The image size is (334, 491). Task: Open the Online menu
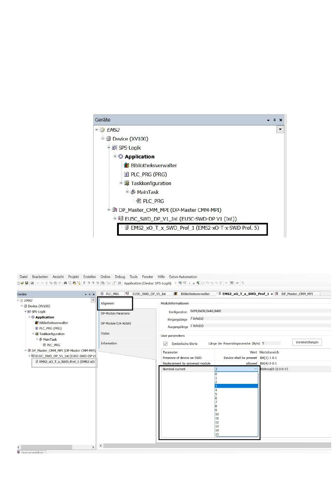tap(105, 277)
